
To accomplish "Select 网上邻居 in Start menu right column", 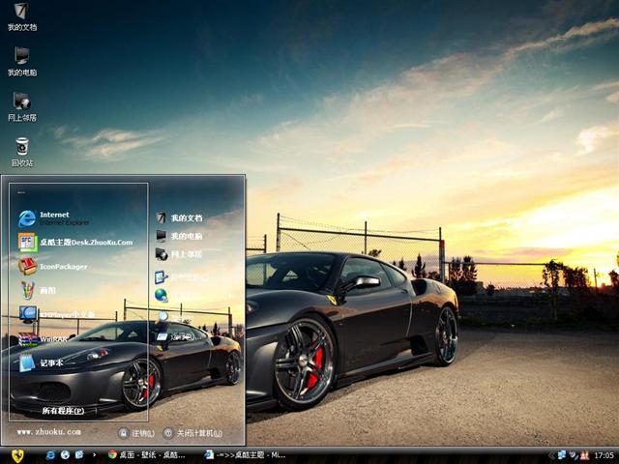I will click(x=179, y=254).
